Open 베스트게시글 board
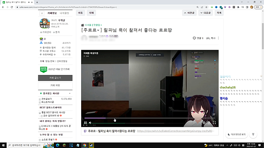 tap(48, 102)
